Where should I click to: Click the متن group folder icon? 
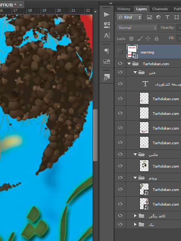point(141,72)
